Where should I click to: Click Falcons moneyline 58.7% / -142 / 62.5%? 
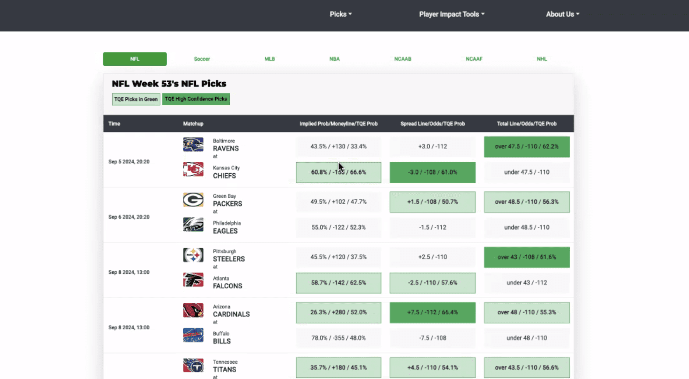point(338,283)
